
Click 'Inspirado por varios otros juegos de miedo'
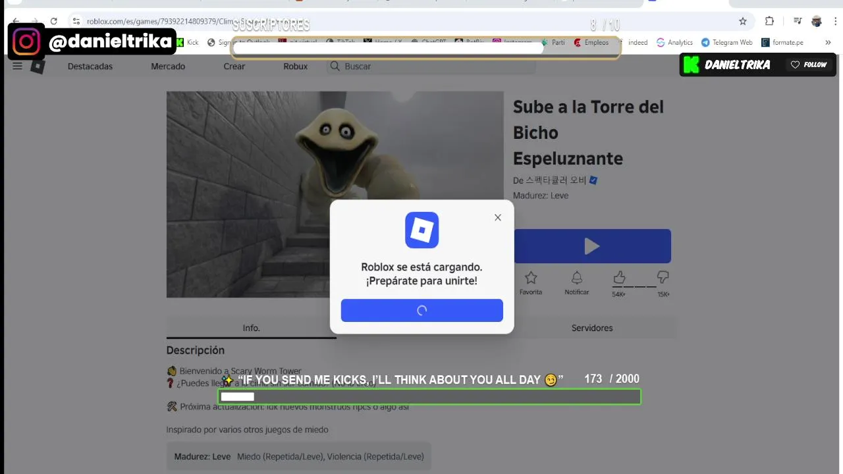(x=247, y=429)
